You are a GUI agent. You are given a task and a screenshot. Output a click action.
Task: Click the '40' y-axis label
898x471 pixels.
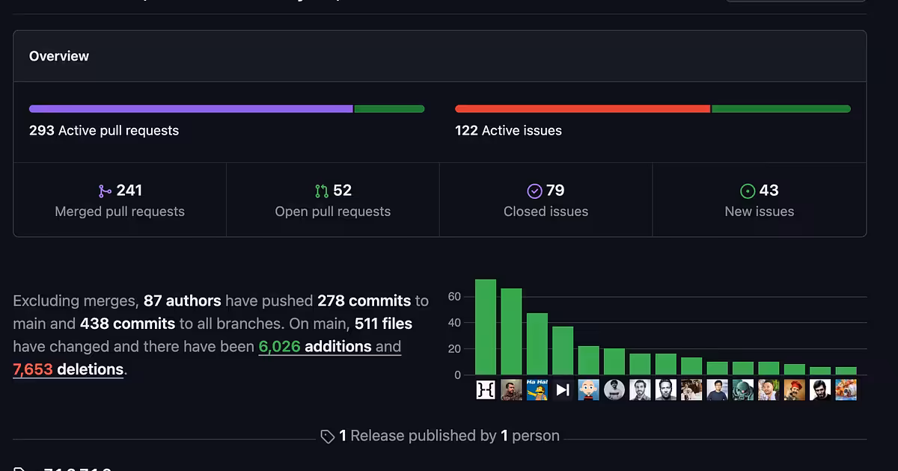pos(454,323)
